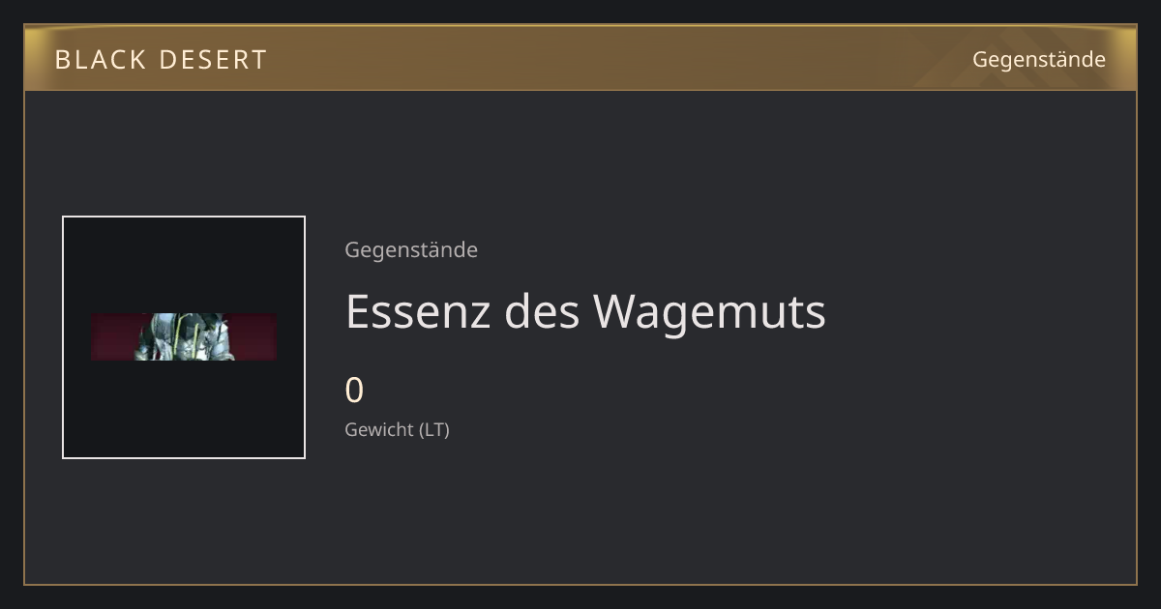Open Gegenstände in the gold header

click(1038, 59)
